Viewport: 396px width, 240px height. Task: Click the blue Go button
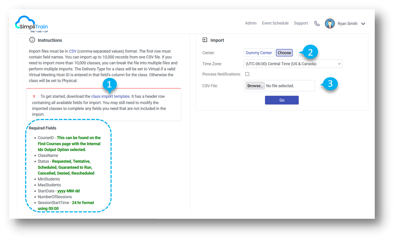[x=282, y=100]
